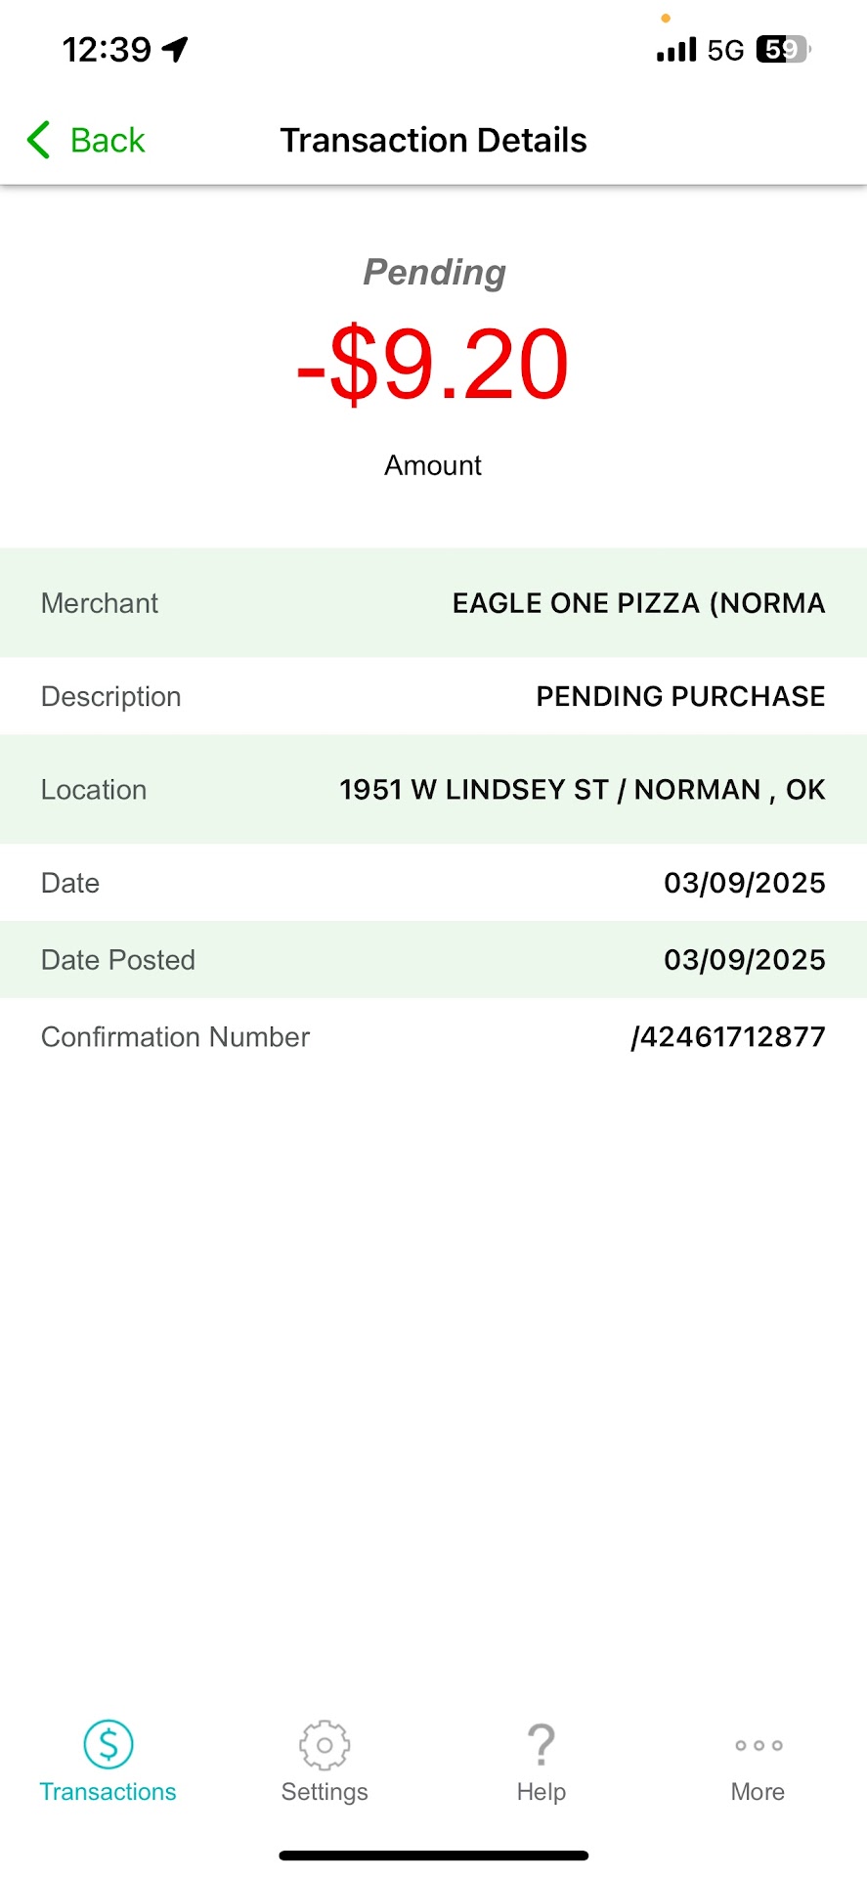The image size is (867, 1877).
Task: Tap the confirmation number value
Action: [728, 1037]
